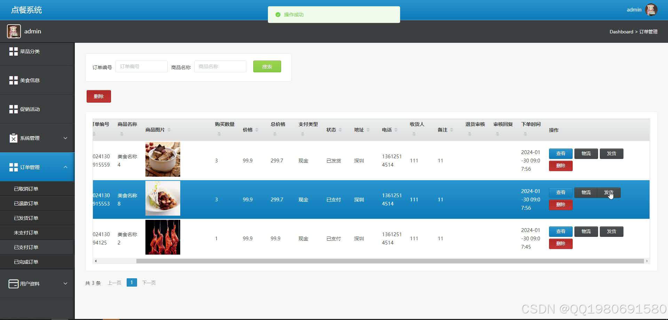Open 已取消订单 submenu item
The width and height of the screenshot is (668, 320).
[37, 189]
